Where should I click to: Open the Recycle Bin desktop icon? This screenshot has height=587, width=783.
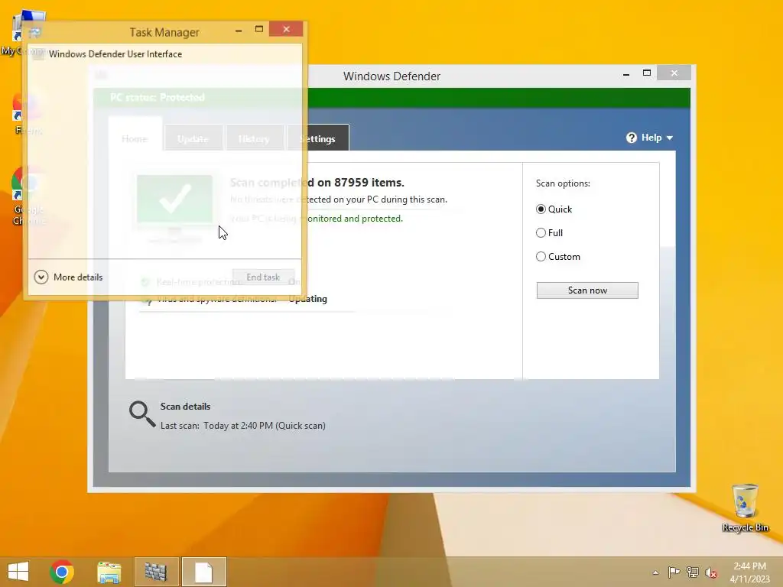tap(745, 508)
